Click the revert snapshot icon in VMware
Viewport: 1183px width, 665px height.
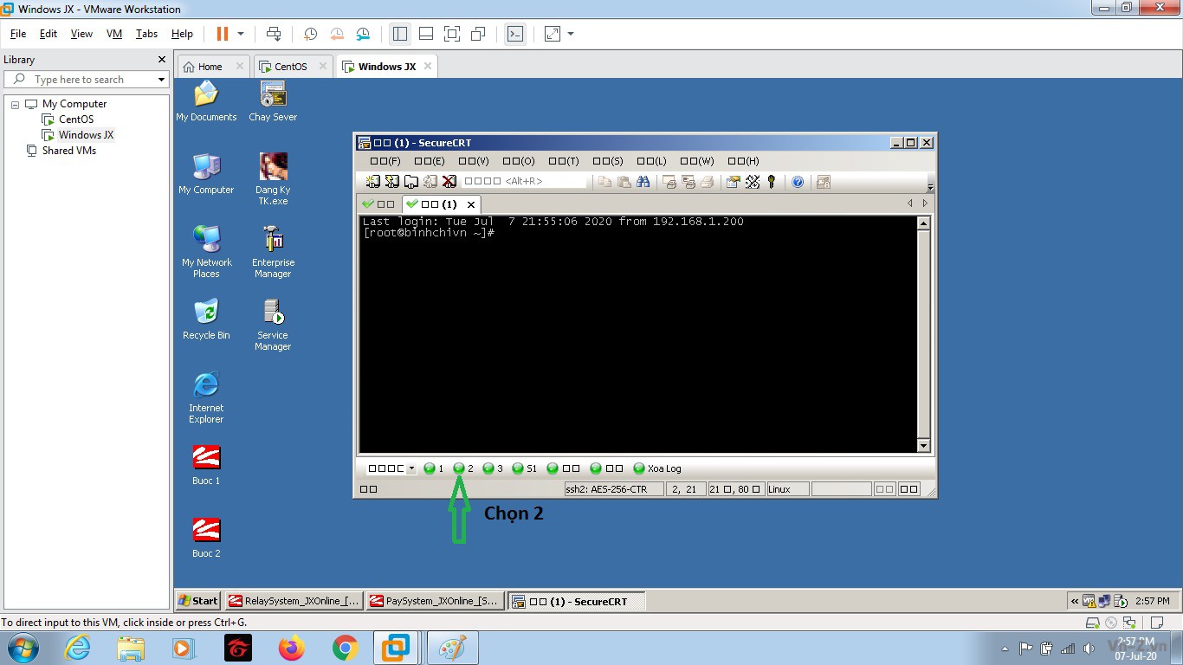point(337,34)
